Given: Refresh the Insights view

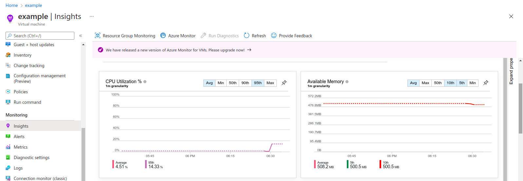Looking at the screenshot, I should (255, 36).
